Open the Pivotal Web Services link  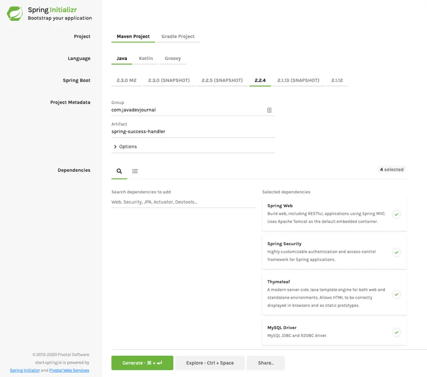69,370
